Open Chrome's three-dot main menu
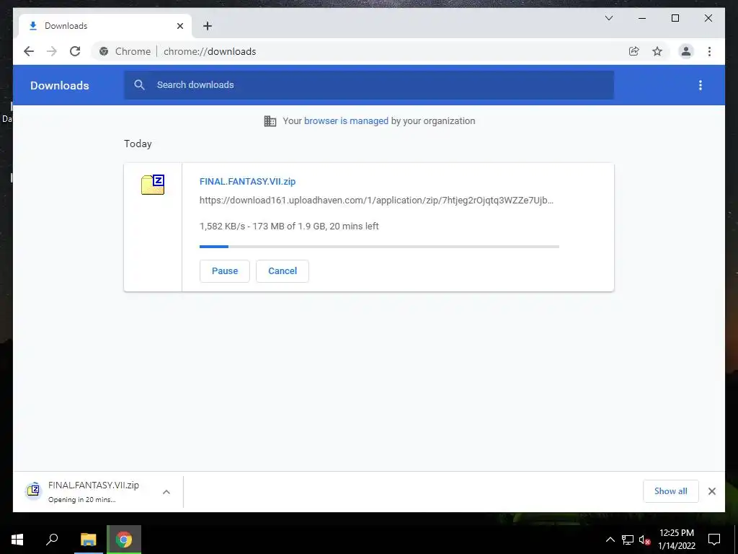Screen dimensions: 738x554 709,51
